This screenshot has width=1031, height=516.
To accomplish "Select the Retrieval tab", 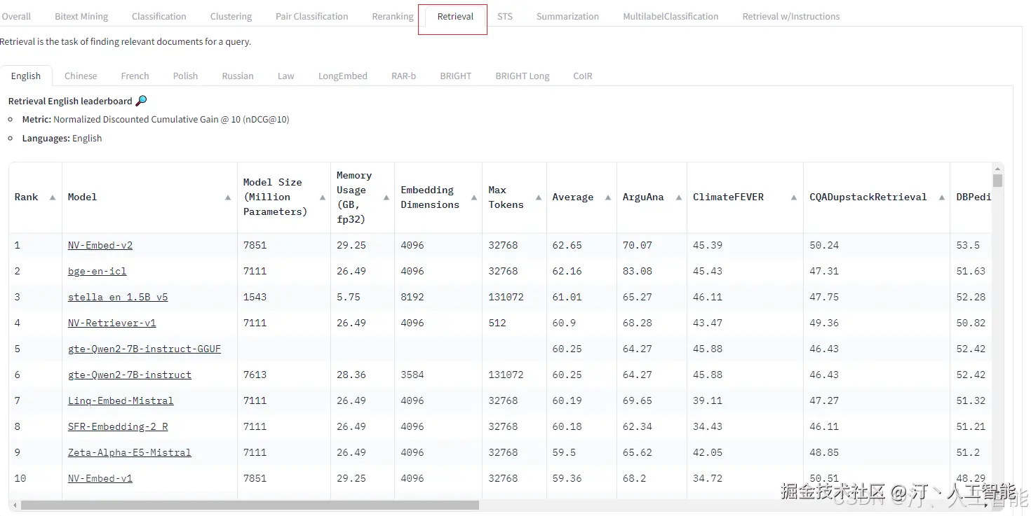I will pos(455,16).
